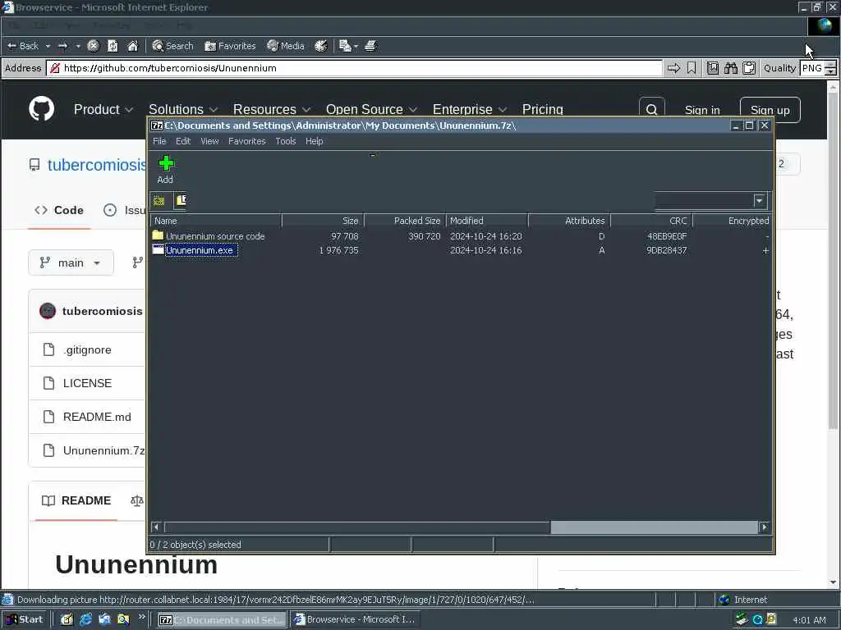The width and height of the screenshot is (841, 630).
Task: Expand the GitHub Enterprise menu
Action: pyautogui.click(x=469, y=109)
